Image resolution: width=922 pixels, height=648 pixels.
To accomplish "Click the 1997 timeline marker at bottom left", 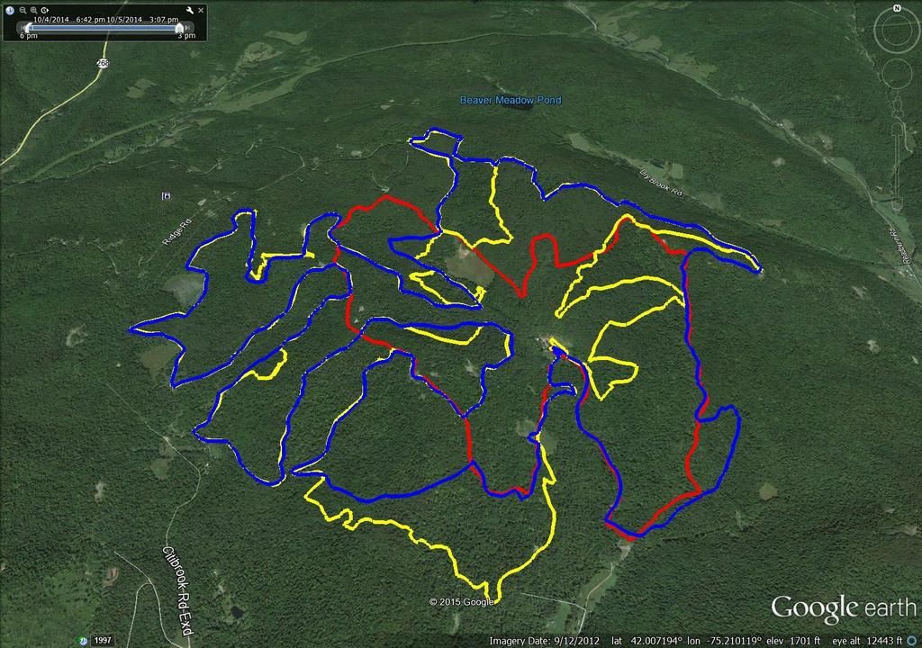I will (x=103, y=640).
